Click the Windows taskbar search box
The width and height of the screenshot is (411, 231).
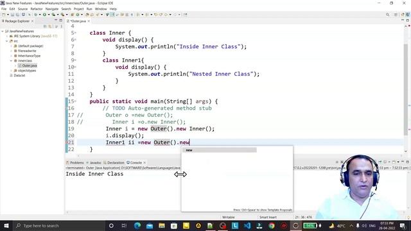[x=58, y=225]
